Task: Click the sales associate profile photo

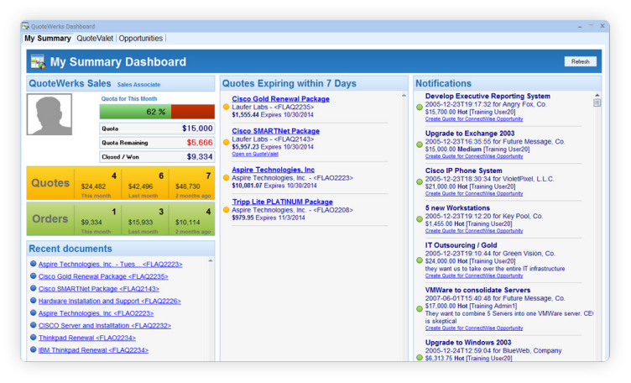Action: pos(50,114)
